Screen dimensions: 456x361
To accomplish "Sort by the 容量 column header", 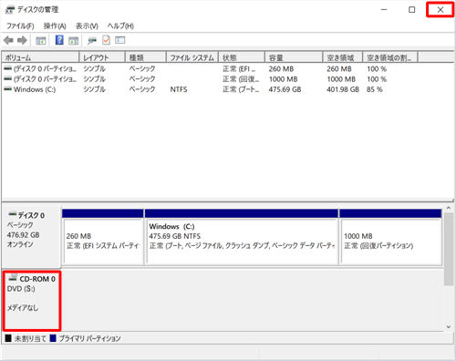I will click(294, 57).
